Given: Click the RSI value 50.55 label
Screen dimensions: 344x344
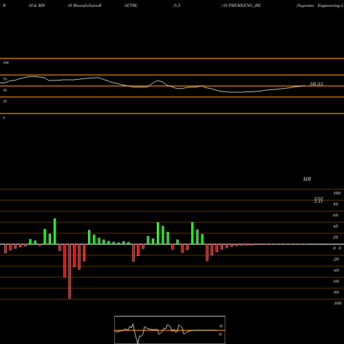Looking at the screenshot, I should [x=316, y=84].
